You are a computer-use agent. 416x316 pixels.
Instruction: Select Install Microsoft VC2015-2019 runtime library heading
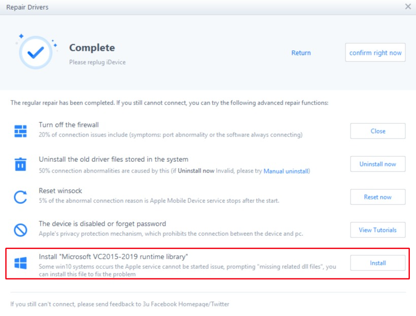tap(113, 257)
